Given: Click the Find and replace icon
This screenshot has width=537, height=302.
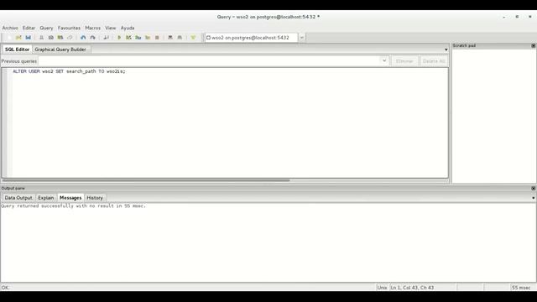Looking at the screenshot, I should click(x=107, y=38).
